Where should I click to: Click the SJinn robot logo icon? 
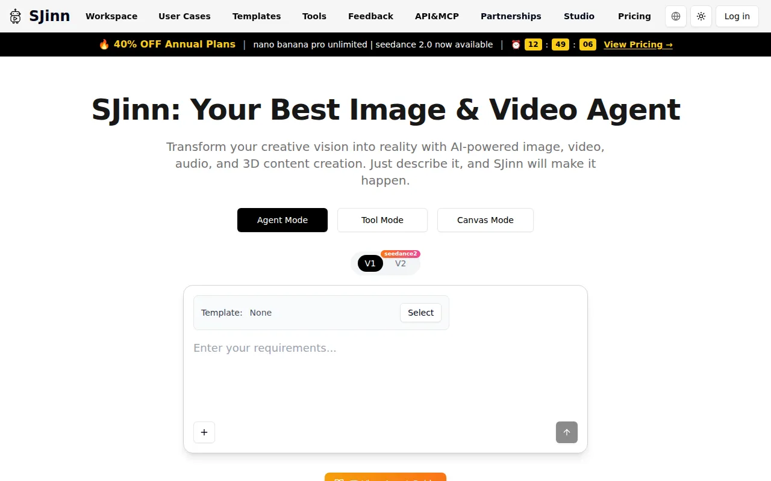tap(16, 16)
